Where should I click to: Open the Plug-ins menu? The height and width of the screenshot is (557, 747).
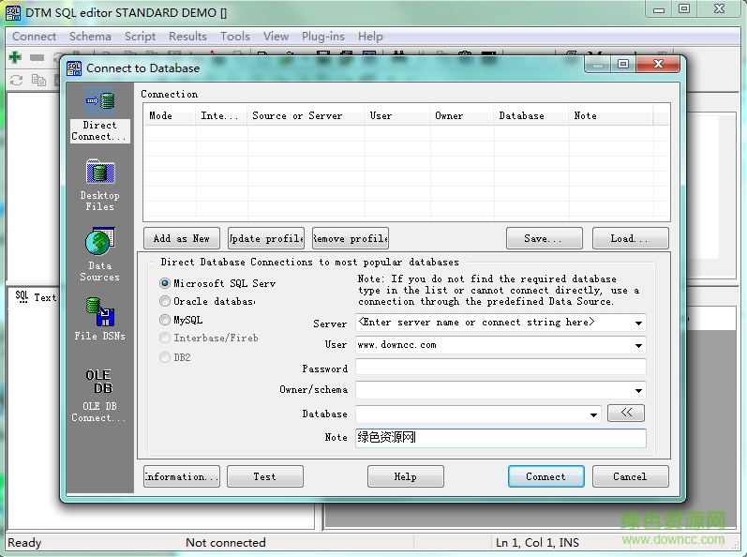pos(323,37)
